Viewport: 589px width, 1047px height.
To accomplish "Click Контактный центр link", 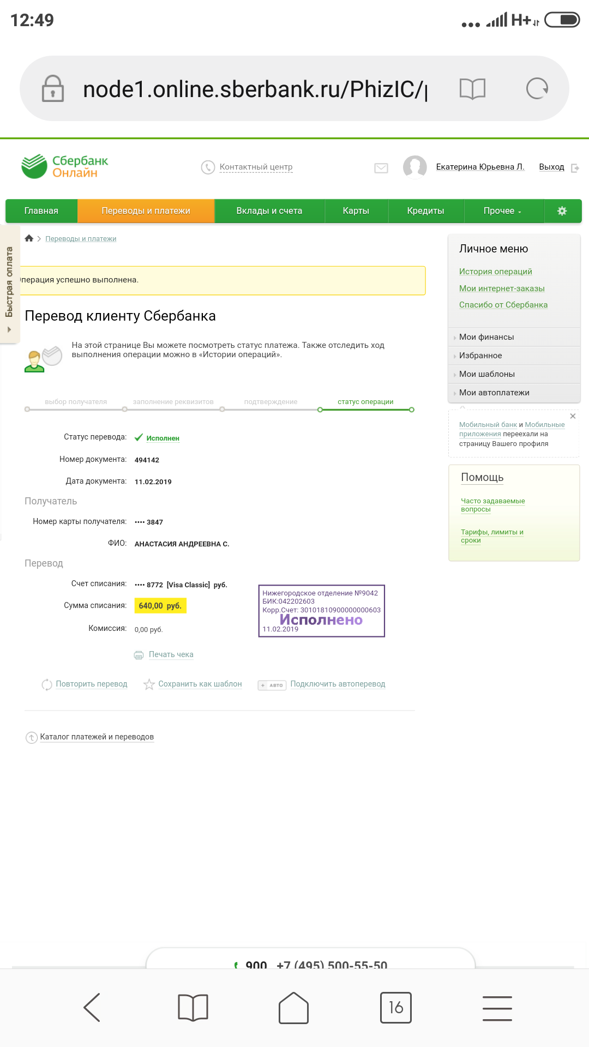I will (256, 167).
